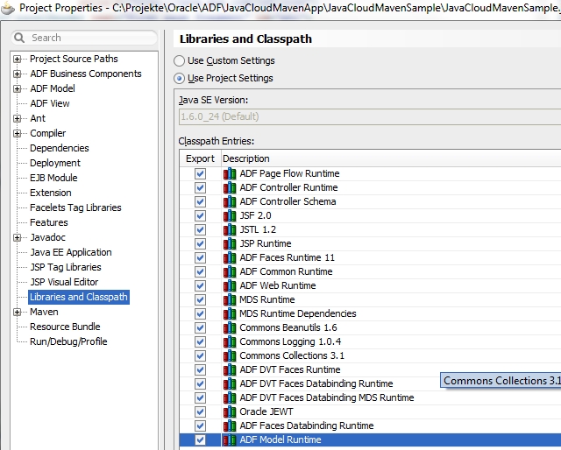561x450 pixels.
Task: Open the JSP Visual Editor page
Action: click(x=64, y=282)
